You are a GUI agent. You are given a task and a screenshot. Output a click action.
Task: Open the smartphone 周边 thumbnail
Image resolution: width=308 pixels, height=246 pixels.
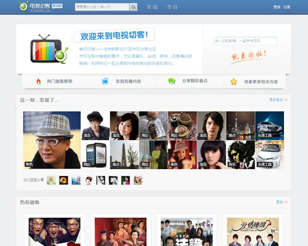point(95,155)
